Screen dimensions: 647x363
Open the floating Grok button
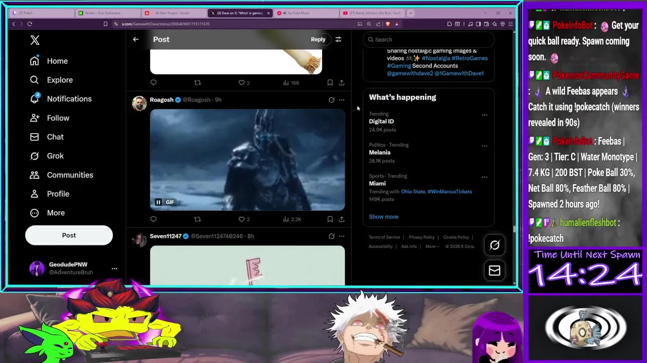click(494, 245)
